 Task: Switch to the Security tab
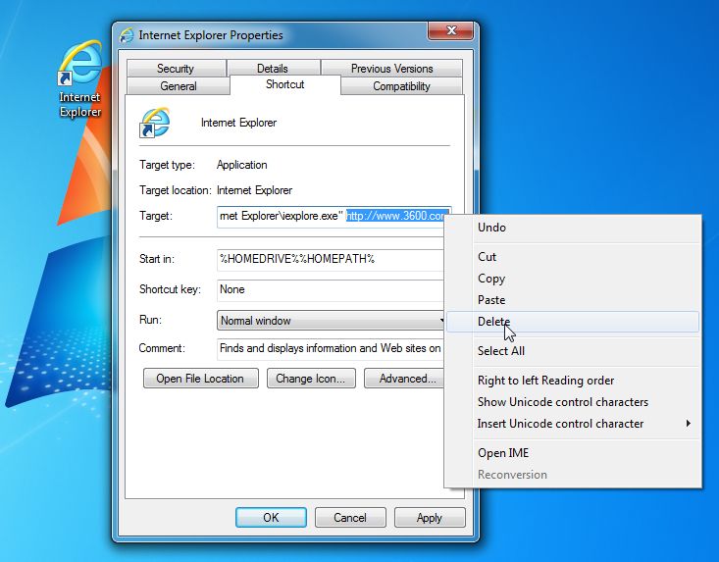click(x=176, y=69)
